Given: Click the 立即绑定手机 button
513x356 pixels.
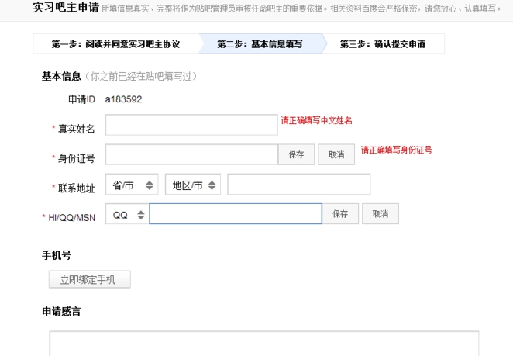Looking at the screenshot, I should [90, 279].
